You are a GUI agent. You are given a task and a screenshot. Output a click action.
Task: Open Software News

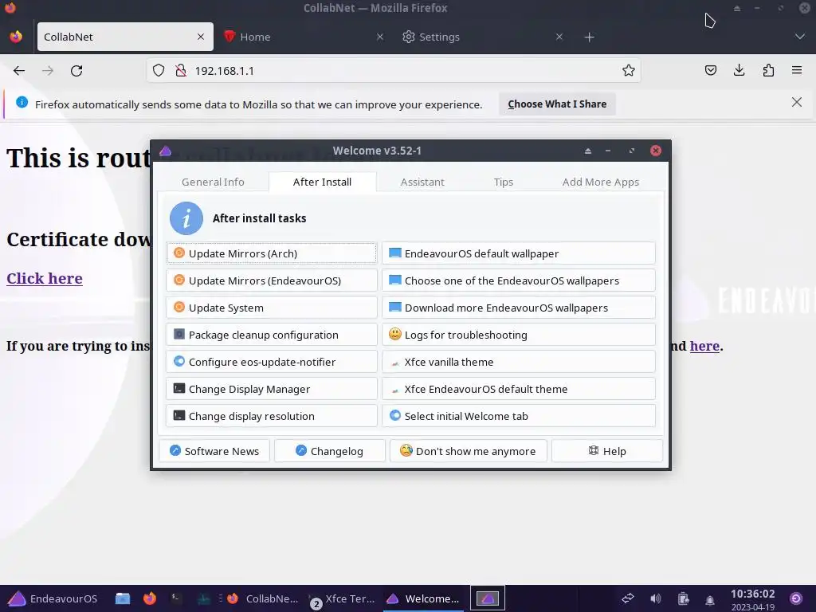pyautogui.click(x=214, y=451)
